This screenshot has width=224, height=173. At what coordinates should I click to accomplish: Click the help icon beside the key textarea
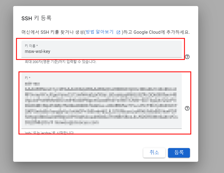[x=187, y=108]
